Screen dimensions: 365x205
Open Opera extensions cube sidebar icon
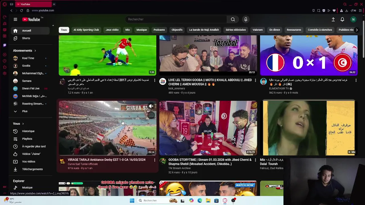tap(5, 67)
